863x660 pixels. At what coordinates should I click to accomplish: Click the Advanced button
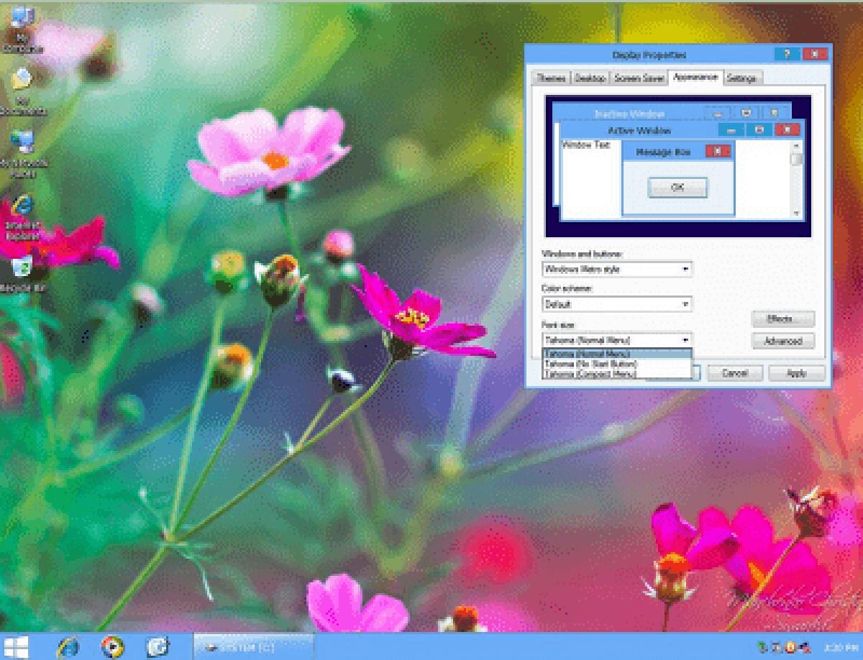pos(782,342)
